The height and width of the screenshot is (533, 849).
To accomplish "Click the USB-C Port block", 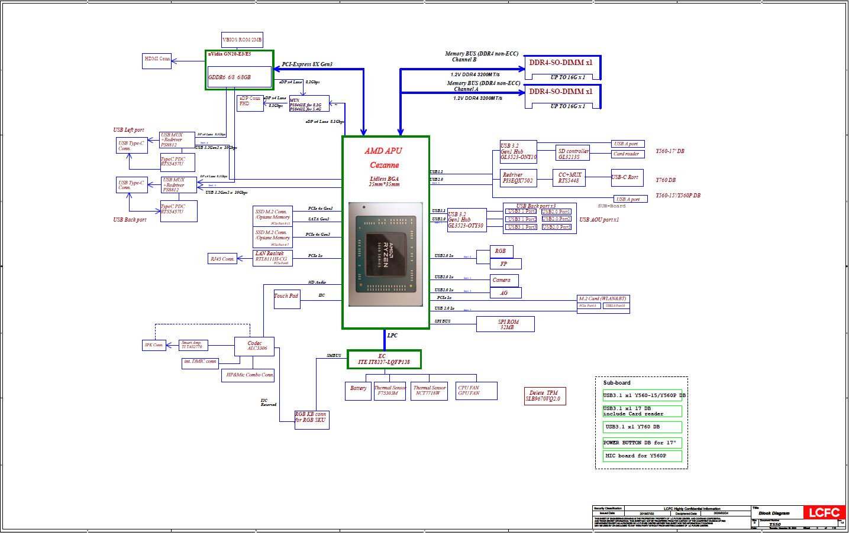I will tap(627, 177).
